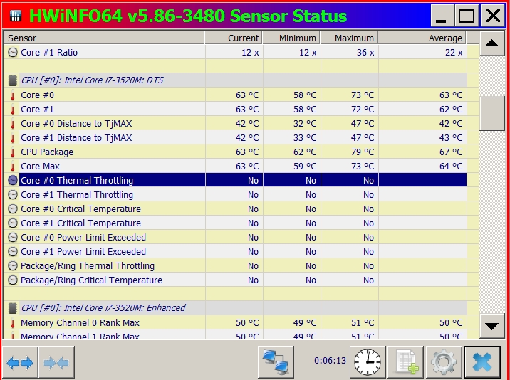Select the CPU Enhanced section header row
510x380 pixels.
(x=235, y=308)
